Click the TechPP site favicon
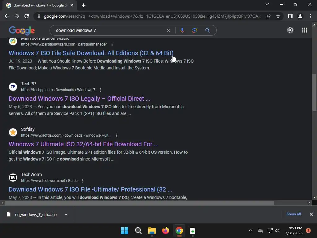Image resolution: width=317 pixels, height=238 pixels. (13, 87)
